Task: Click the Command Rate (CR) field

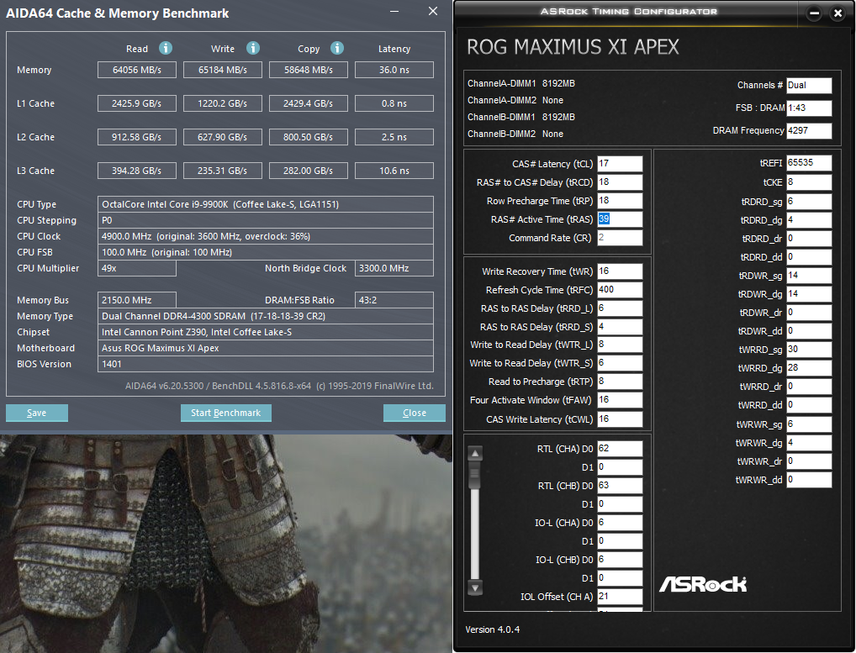Action: (x=621, y=238)
